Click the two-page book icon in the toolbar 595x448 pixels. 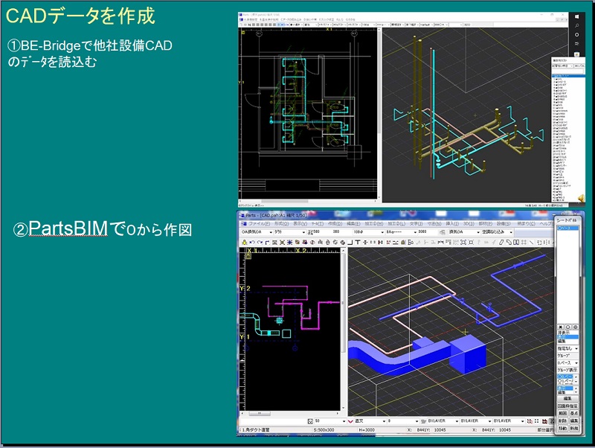[516, 242]
